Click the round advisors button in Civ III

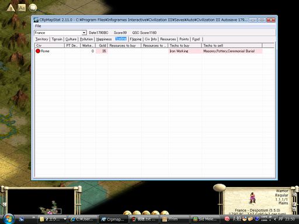[33, 8]
